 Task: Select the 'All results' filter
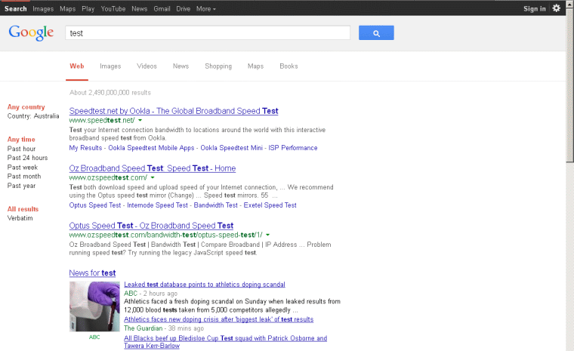coord(23,209)
